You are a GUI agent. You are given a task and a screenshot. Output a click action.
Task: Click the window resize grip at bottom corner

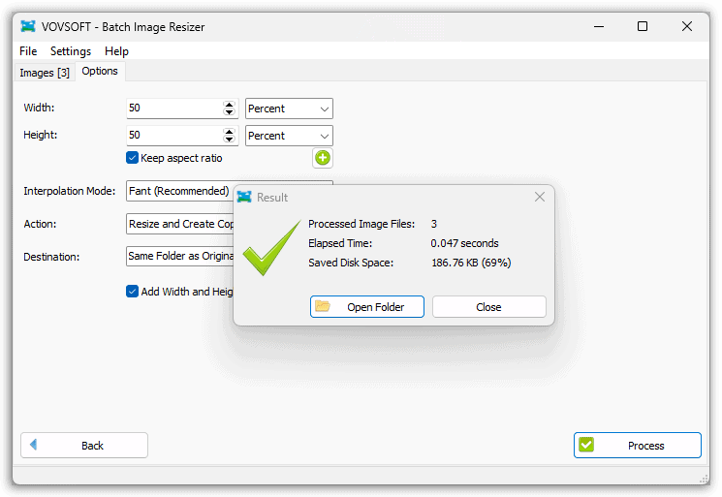(x=705, y=479)
